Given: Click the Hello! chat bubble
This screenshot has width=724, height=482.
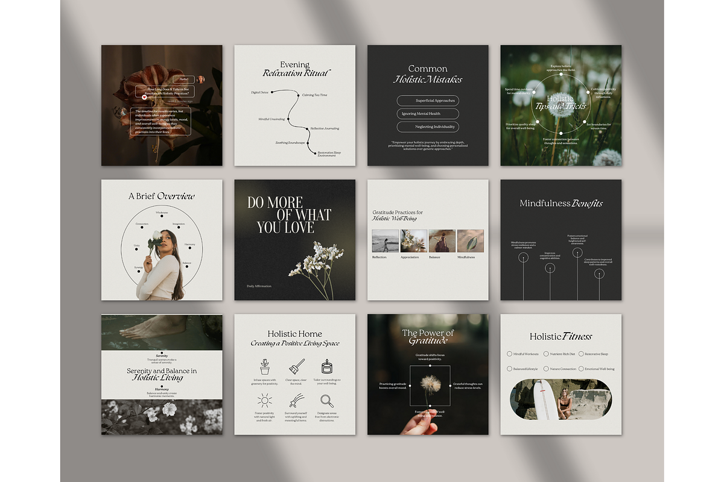Looking at the screenshot, I should (183, 79).
